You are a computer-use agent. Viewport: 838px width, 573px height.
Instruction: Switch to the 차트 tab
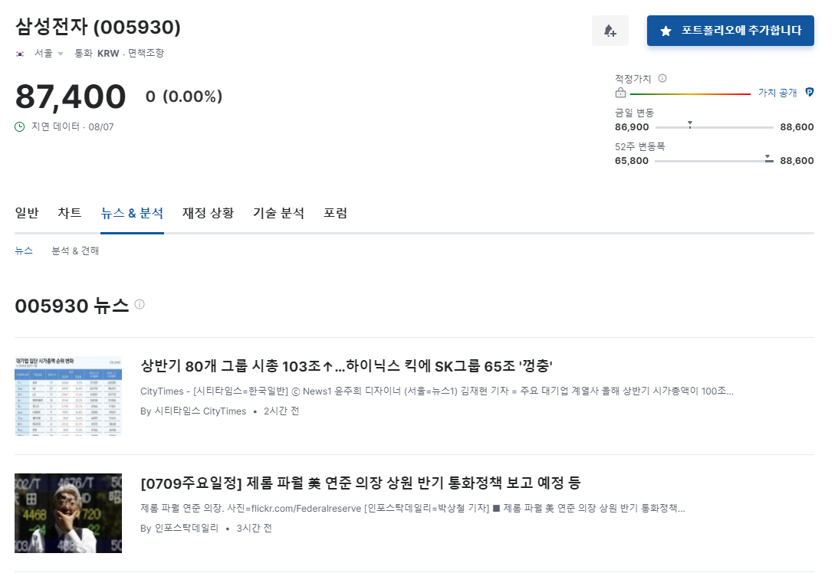coord(70,213)
